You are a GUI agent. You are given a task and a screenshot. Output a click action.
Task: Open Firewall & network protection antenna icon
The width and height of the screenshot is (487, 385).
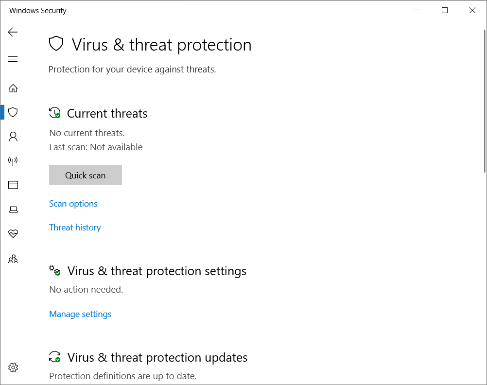13,160
